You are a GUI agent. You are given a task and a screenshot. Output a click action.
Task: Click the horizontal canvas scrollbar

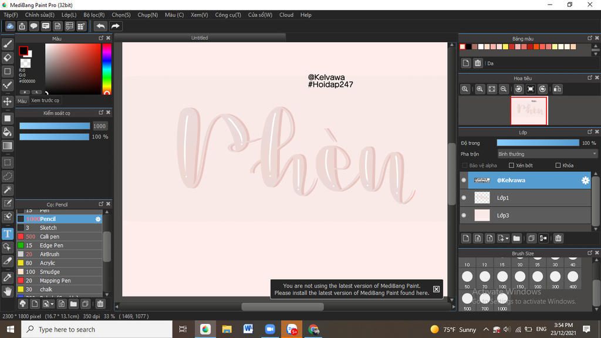(x=283, y=306)
